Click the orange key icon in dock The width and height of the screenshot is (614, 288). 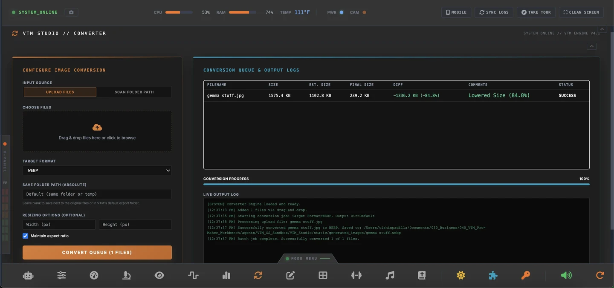pyautogui.click(x=525, y=275)
